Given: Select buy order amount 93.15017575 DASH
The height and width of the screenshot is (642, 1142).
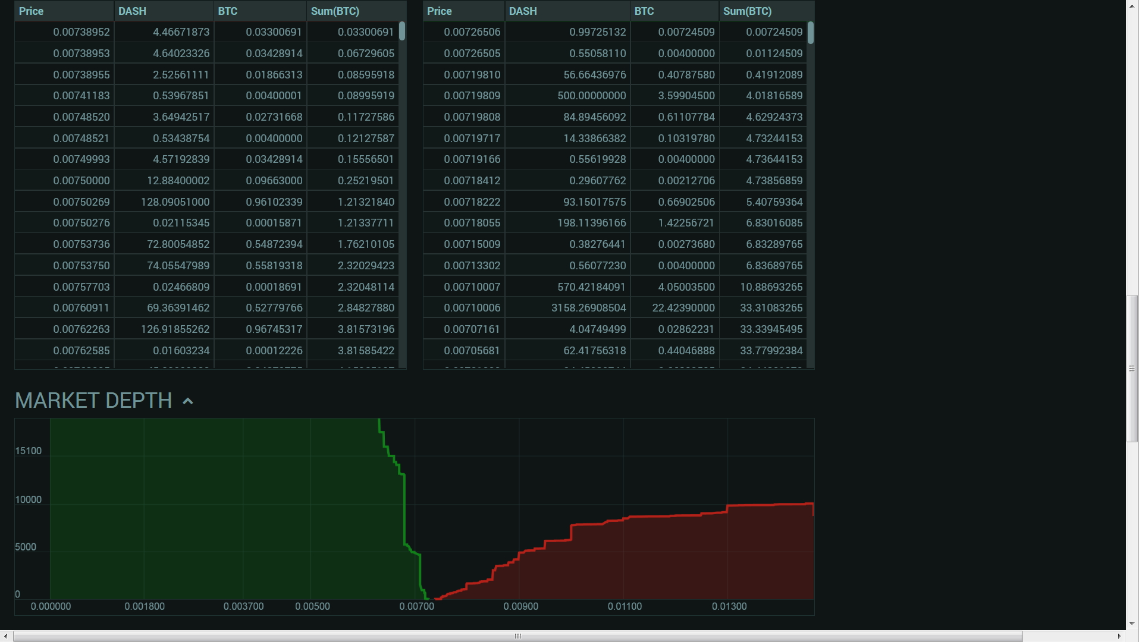Looking at the screenshot, I should [x=595, y=202].
